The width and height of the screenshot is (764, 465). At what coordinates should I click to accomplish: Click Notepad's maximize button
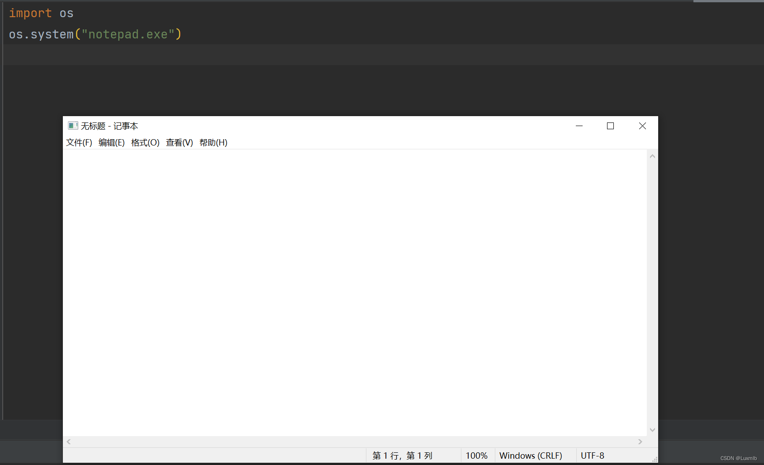(x=610, y=126)
